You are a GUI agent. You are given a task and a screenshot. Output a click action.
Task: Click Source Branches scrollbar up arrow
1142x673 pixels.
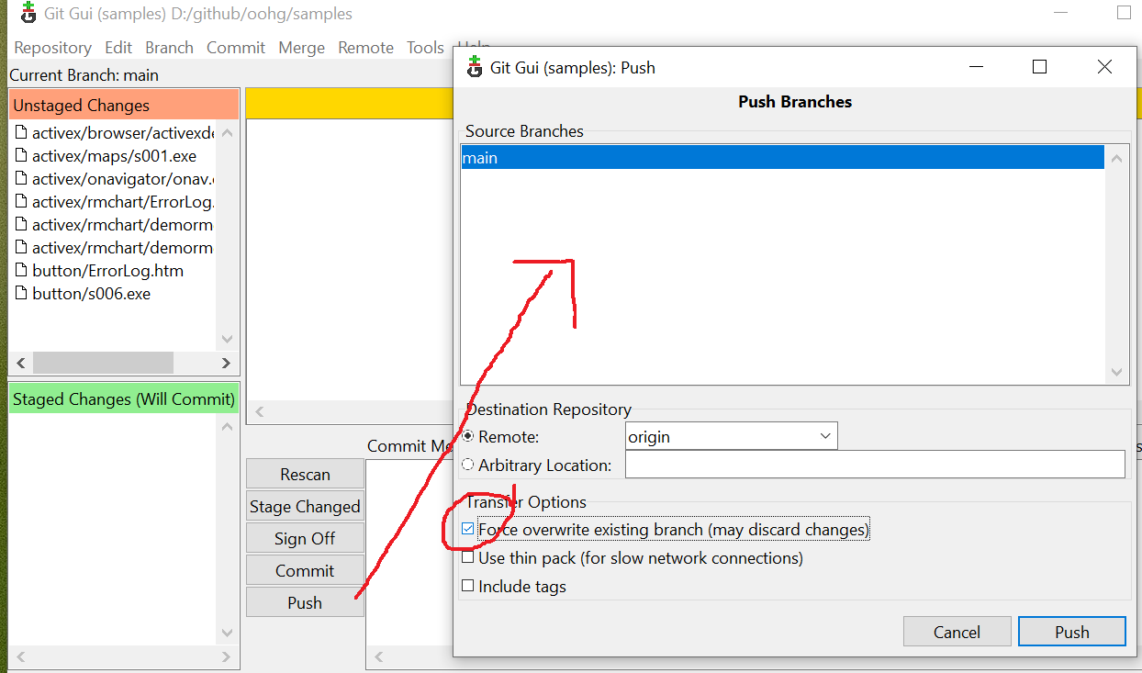pos(1116,158)
